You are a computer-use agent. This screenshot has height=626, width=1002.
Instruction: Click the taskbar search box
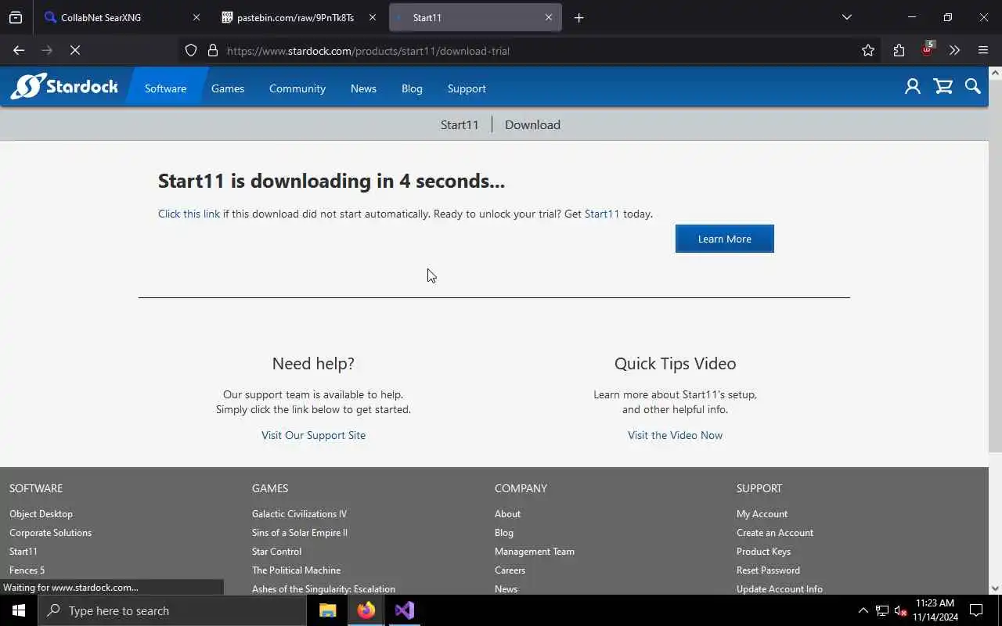pos(172,610)
